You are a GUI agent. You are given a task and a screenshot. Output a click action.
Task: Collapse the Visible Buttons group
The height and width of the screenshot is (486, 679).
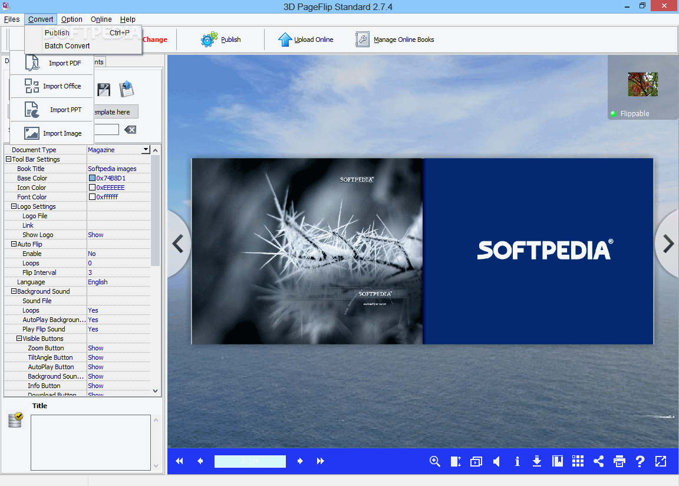(x=19, y=339)
